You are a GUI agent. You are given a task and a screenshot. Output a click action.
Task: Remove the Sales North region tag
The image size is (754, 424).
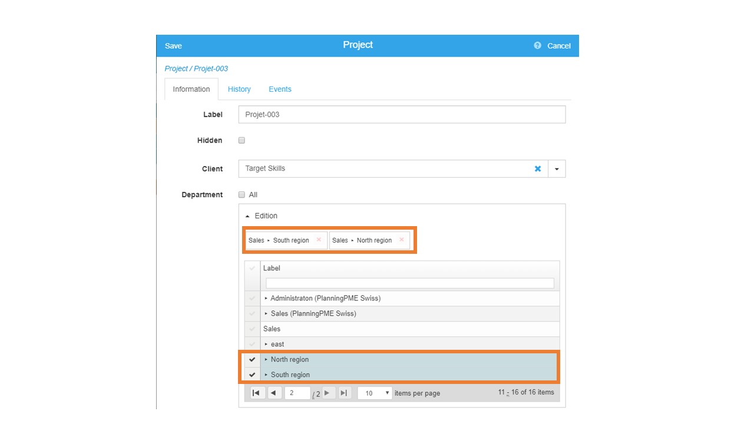[x=402, y=240]
